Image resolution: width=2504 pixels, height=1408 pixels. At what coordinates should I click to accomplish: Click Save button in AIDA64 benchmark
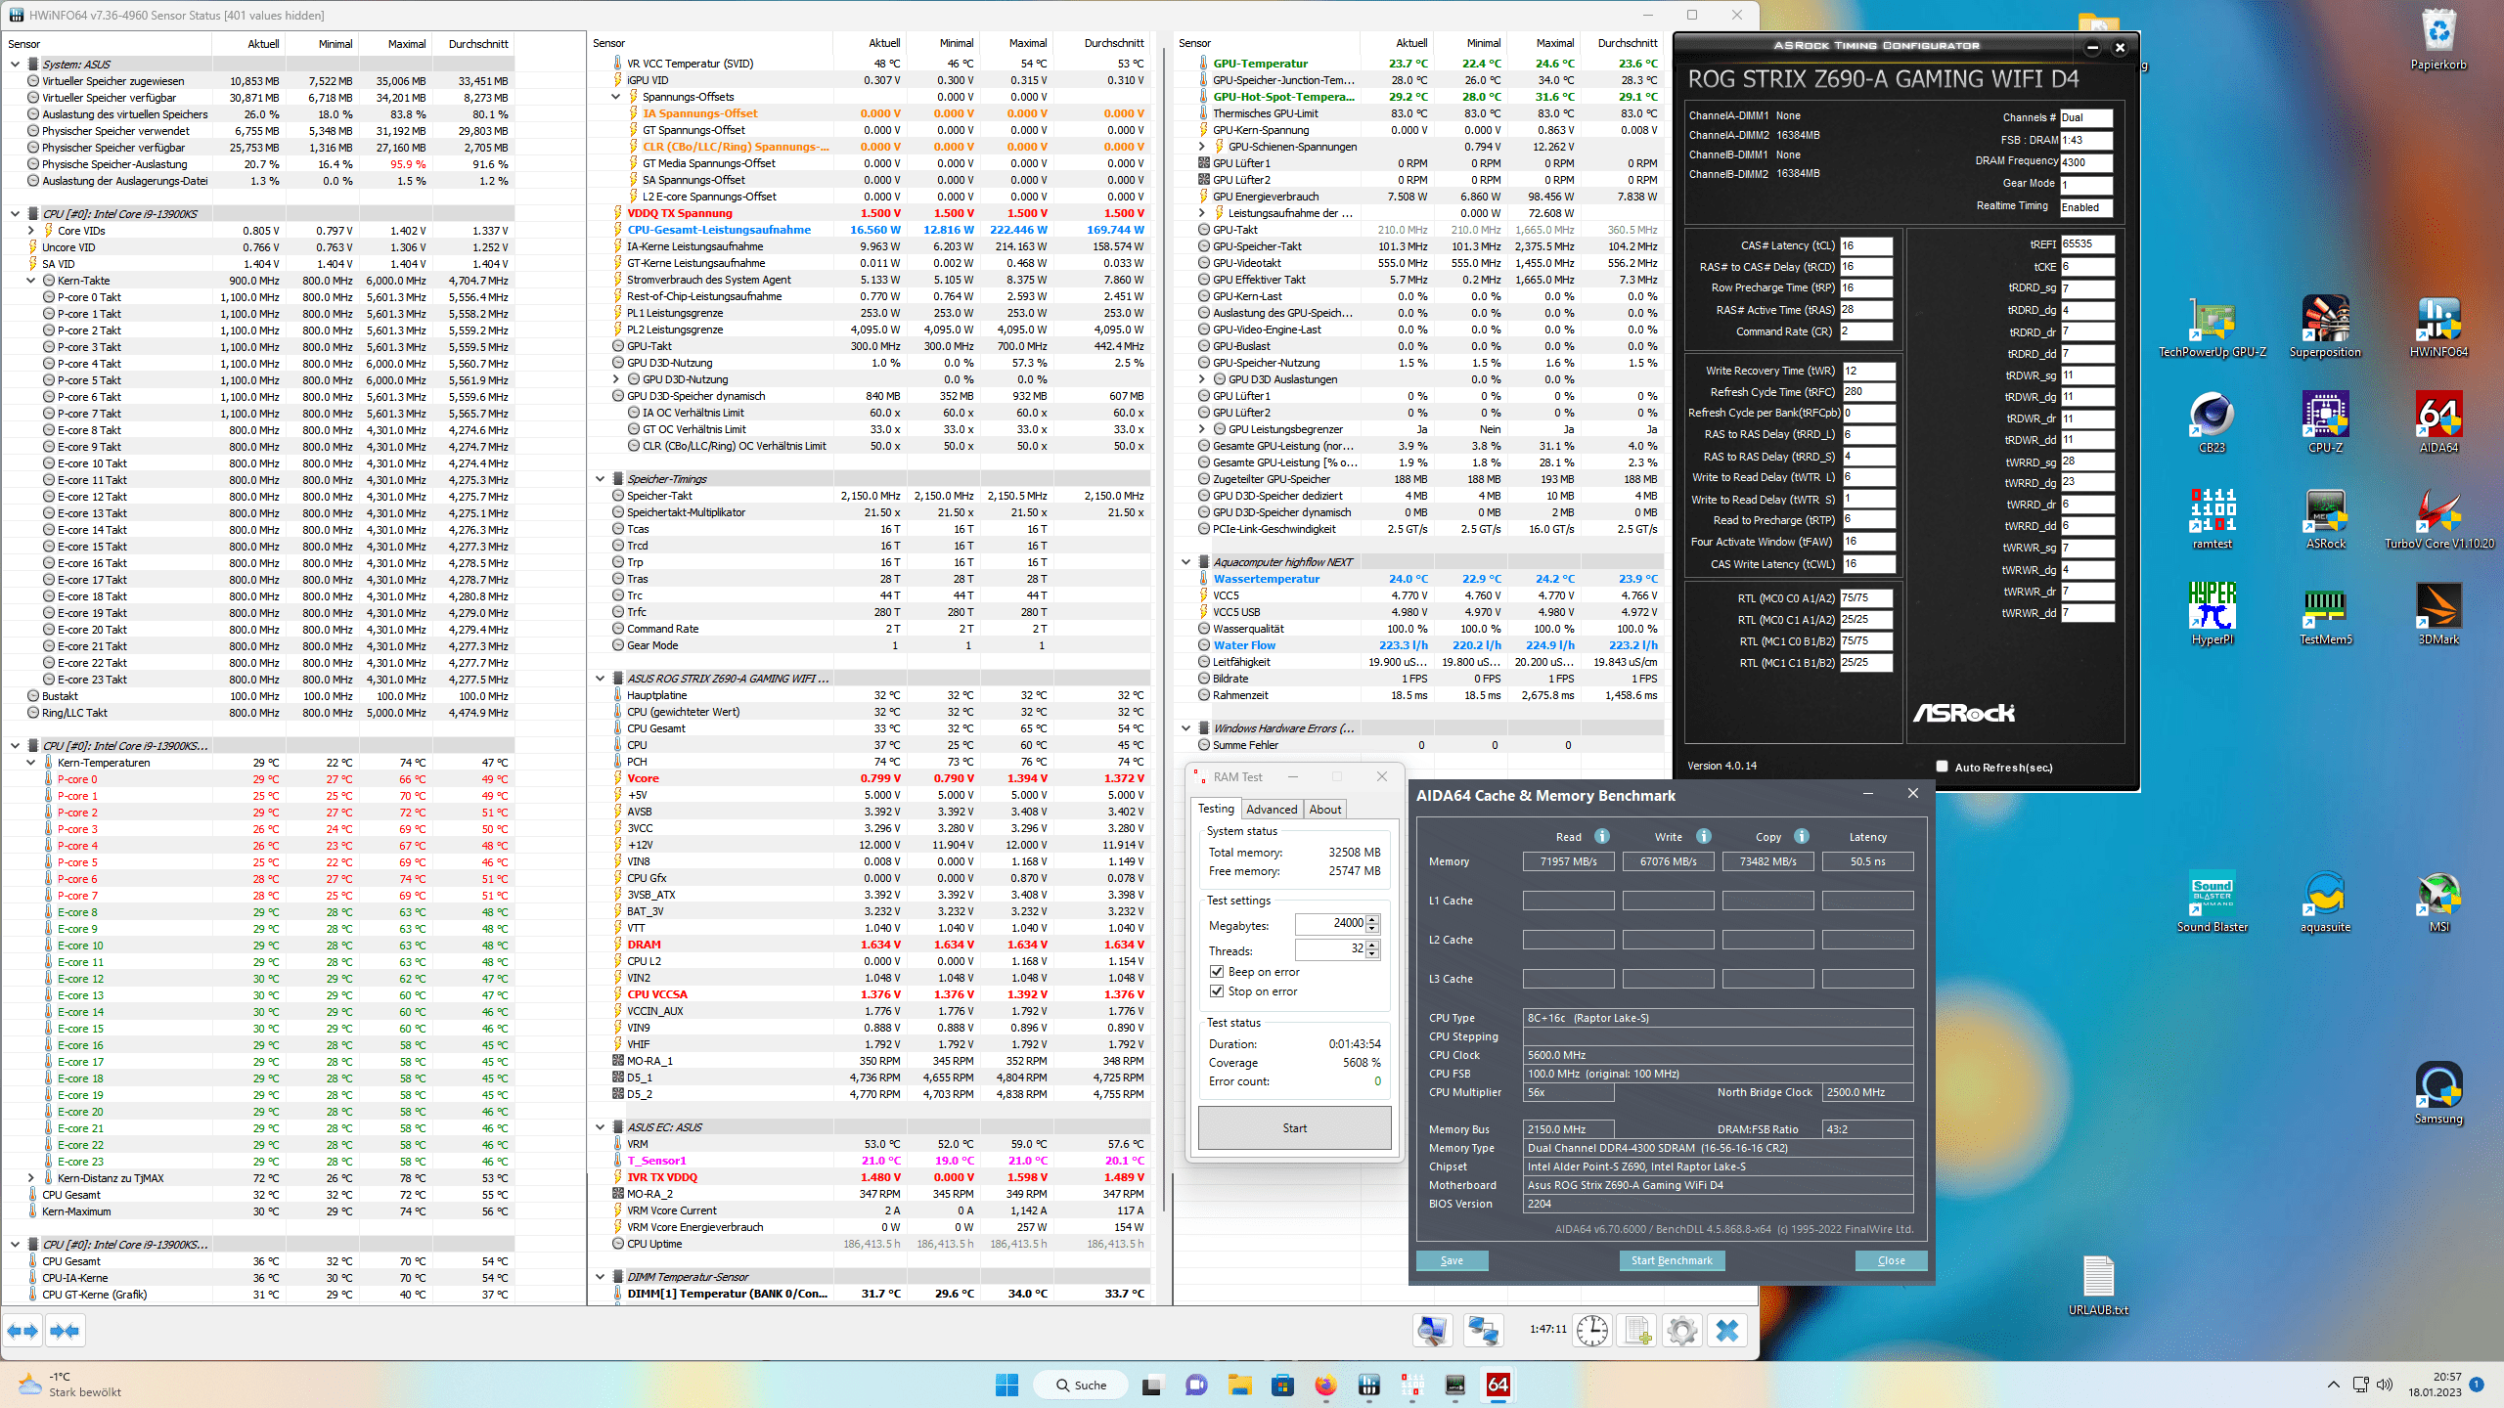[1452, 1260]
